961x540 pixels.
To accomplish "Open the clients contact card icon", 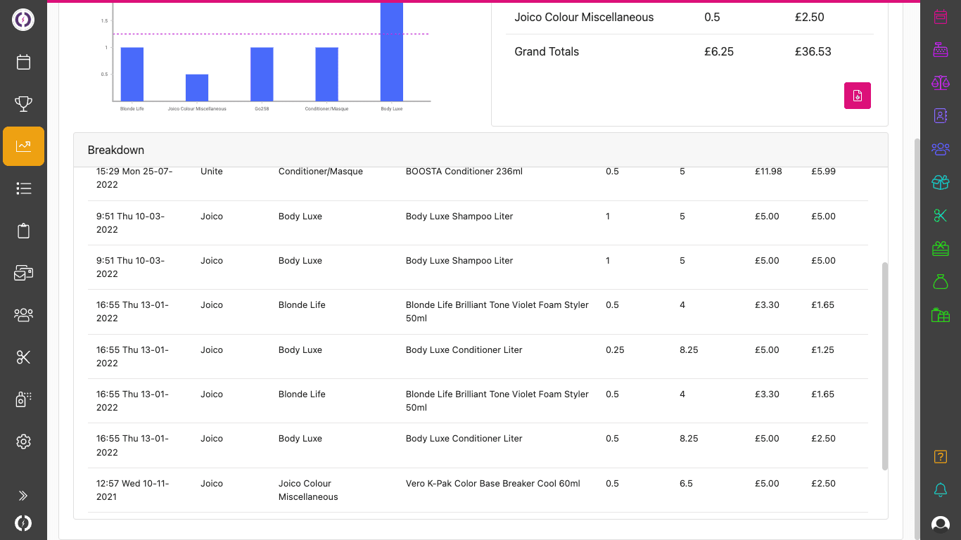I will point(941,115).
